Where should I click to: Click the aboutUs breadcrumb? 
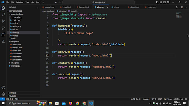[x=73, y=11]
